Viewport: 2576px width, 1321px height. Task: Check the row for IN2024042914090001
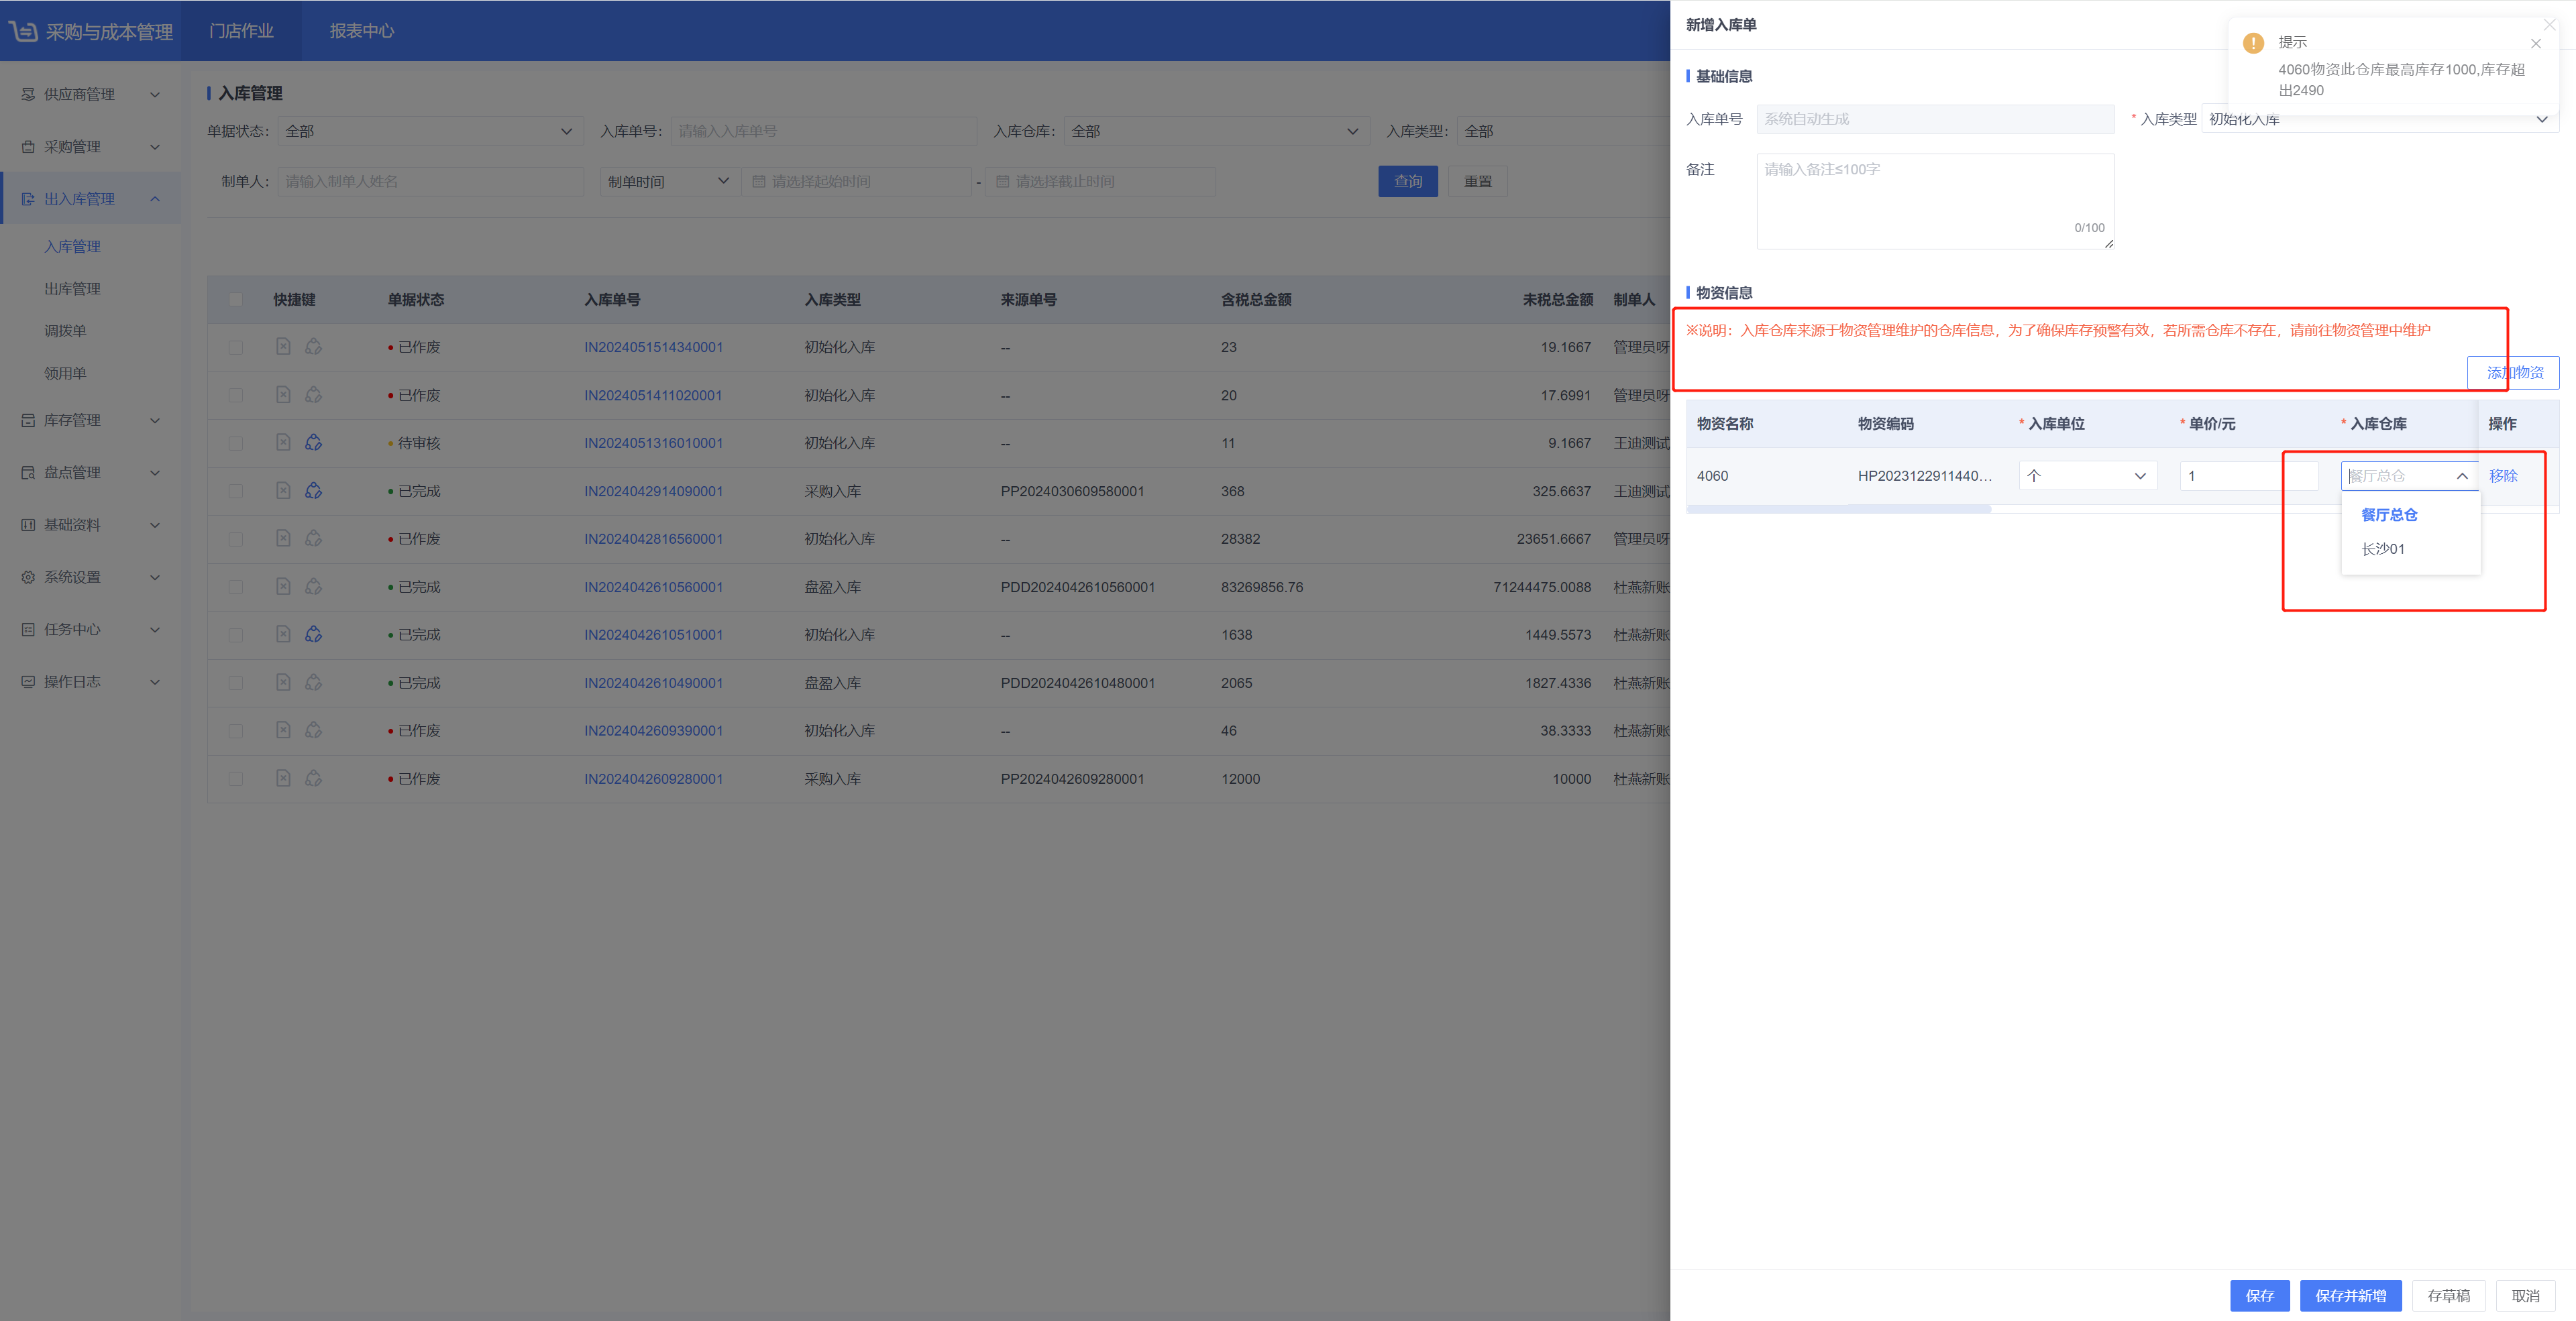(x=235, y=491)
